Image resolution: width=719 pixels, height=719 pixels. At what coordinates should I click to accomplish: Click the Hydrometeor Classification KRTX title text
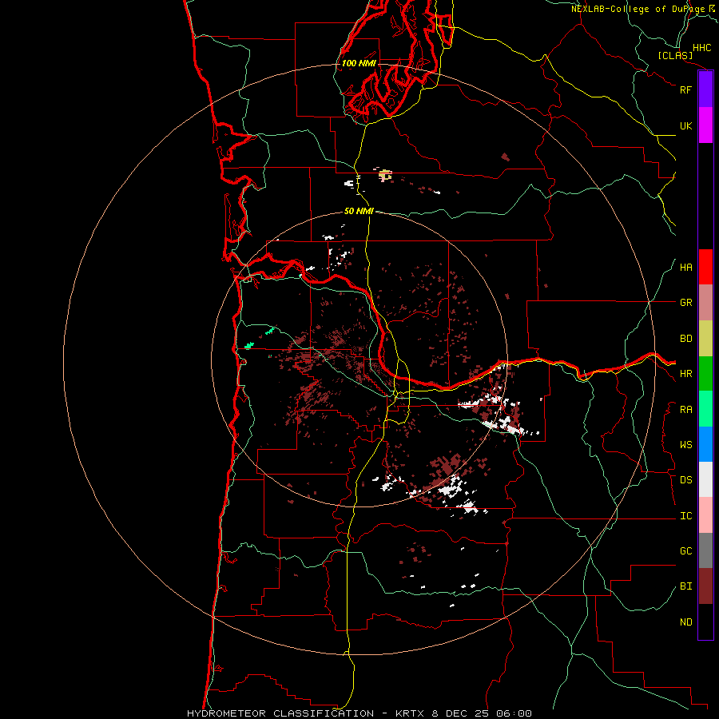[x=359, y=713]
